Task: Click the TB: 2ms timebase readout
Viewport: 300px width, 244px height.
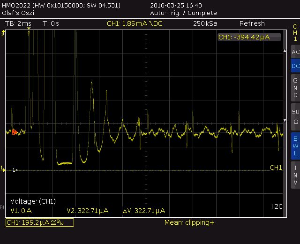Action: 18,23
